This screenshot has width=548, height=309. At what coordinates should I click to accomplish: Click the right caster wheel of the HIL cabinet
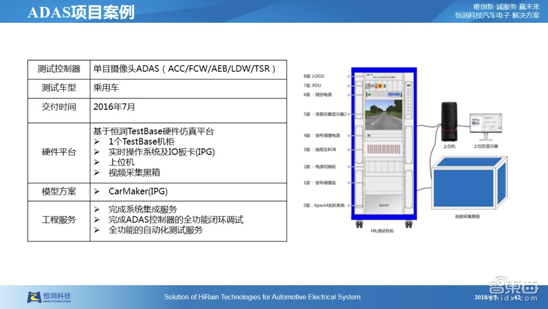(x=409, y=224)
